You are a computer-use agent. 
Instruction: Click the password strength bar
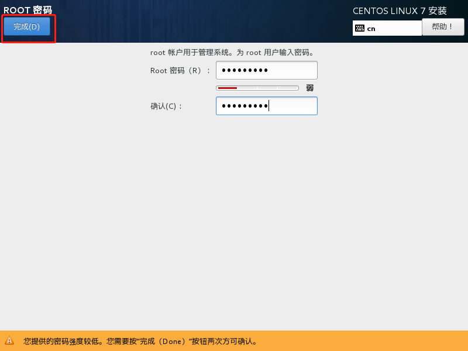tap(257, 88)
